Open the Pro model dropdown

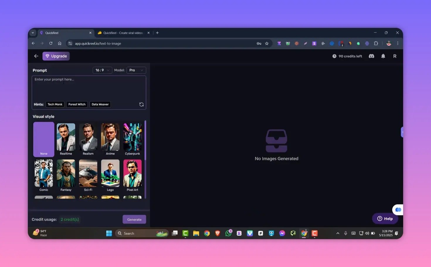(136, 70)
